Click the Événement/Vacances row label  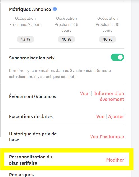(33, 96)
